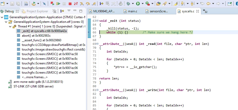Open the Next Annotation dropdown arrow
This screenshot has width=238, height=110.
tap(188, 4)
